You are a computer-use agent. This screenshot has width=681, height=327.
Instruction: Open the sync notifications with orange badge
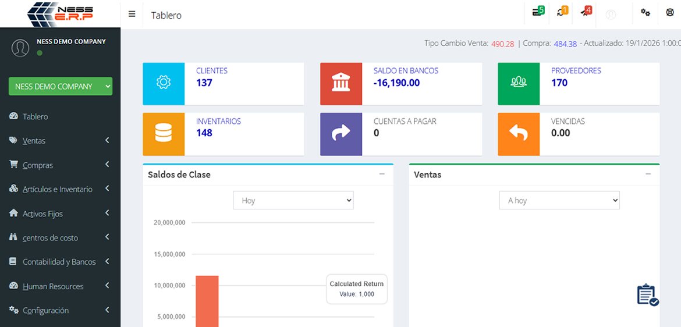click(x=562, y=12)
